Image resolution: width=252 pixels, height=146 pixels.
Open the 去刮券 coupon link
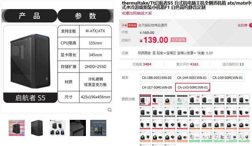pos(243,25)
